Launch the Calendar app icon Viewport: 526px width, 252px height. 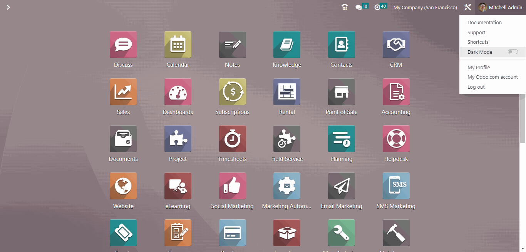click(x=178, y=45)
